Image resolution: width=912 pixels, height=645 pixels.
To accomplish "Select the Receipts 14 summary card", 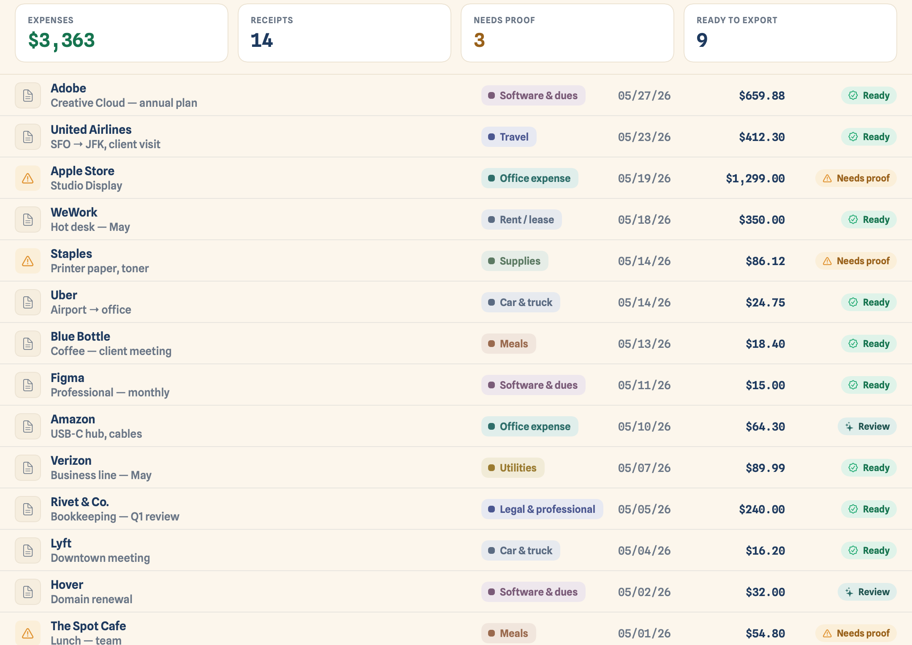I will coord(345,33).
